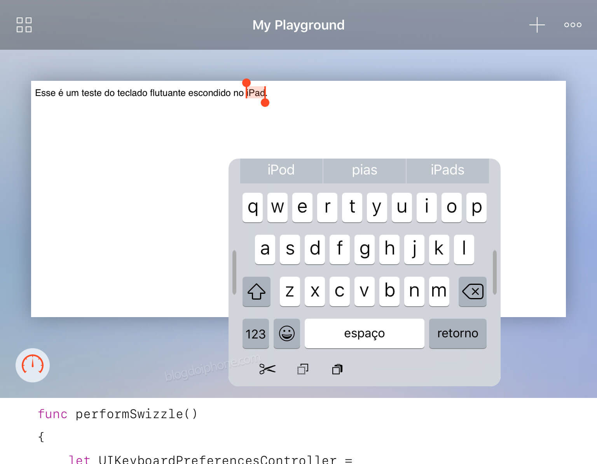Tap the l key
Screen dimensions: 597x464
point(464,249)
